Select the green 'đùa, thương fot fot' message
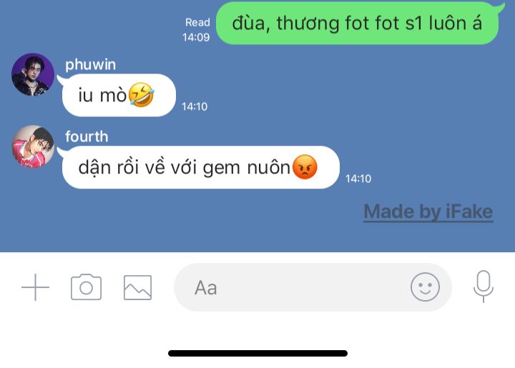This screenshot has width=515, height=368. 358,23
